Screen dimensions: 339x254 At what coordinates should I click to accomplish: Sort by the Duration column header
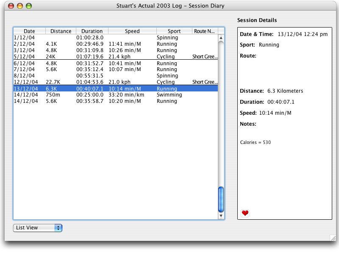(92, 31)
